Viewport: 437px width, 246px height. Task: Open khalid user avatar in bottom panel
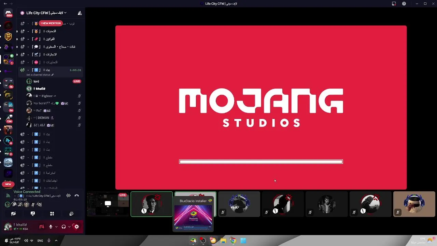8,227
